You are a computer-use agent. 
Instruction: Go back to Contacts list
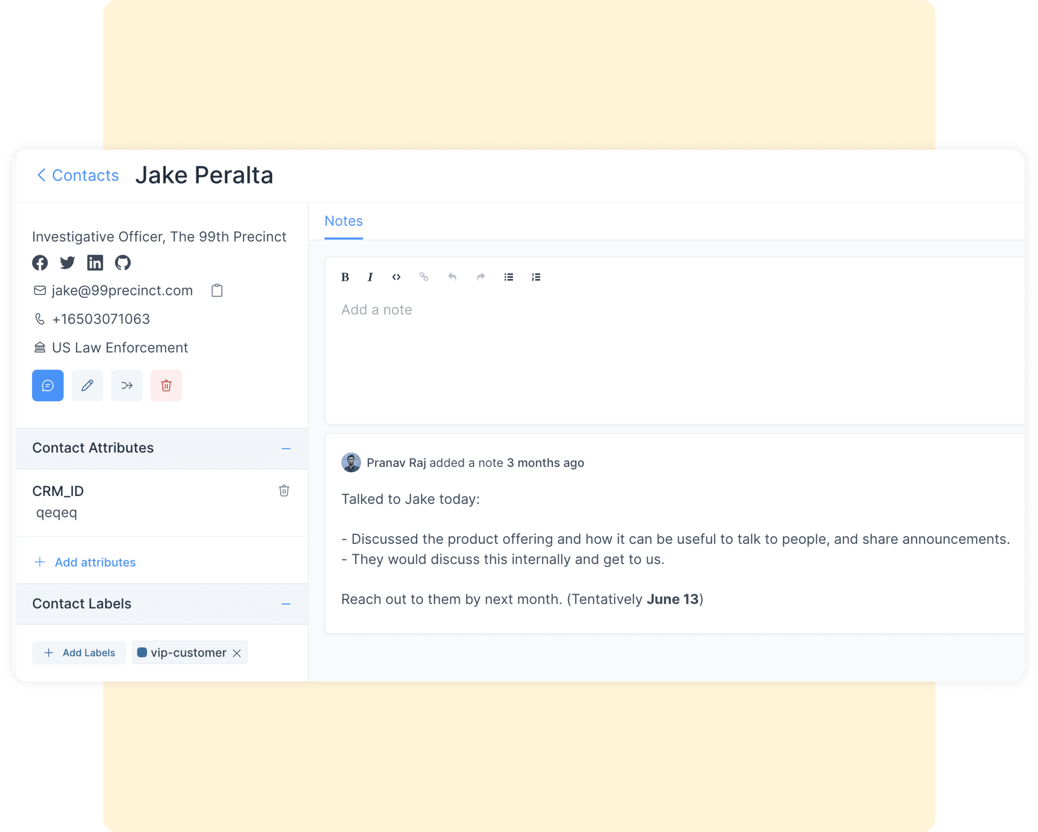point(78,175)
